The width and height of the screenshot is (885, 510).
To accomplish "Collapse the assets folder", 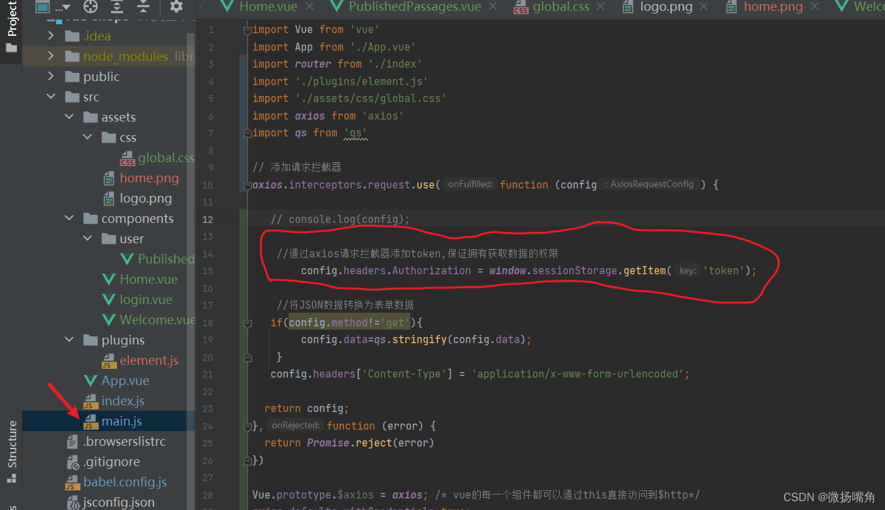I will 70,117.
